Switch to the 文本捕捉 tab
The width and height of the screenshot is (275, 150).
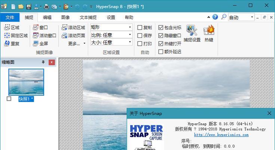click(88, 17)
